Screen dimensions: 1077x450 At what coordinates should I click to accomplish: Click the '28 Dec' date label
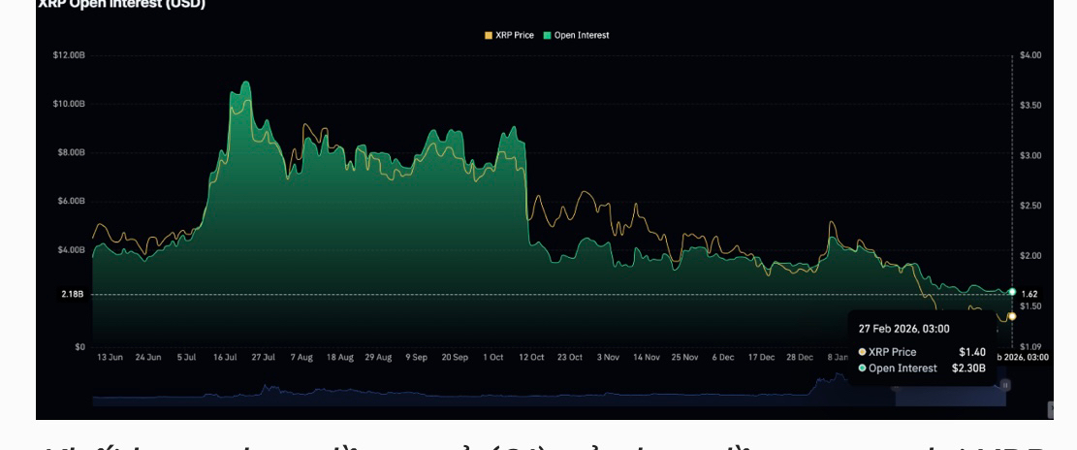tap(800, 358)
